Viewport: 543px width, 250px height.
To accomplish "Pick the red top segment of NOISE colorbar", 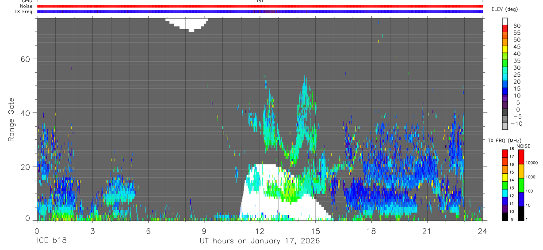I will [520, 157].
